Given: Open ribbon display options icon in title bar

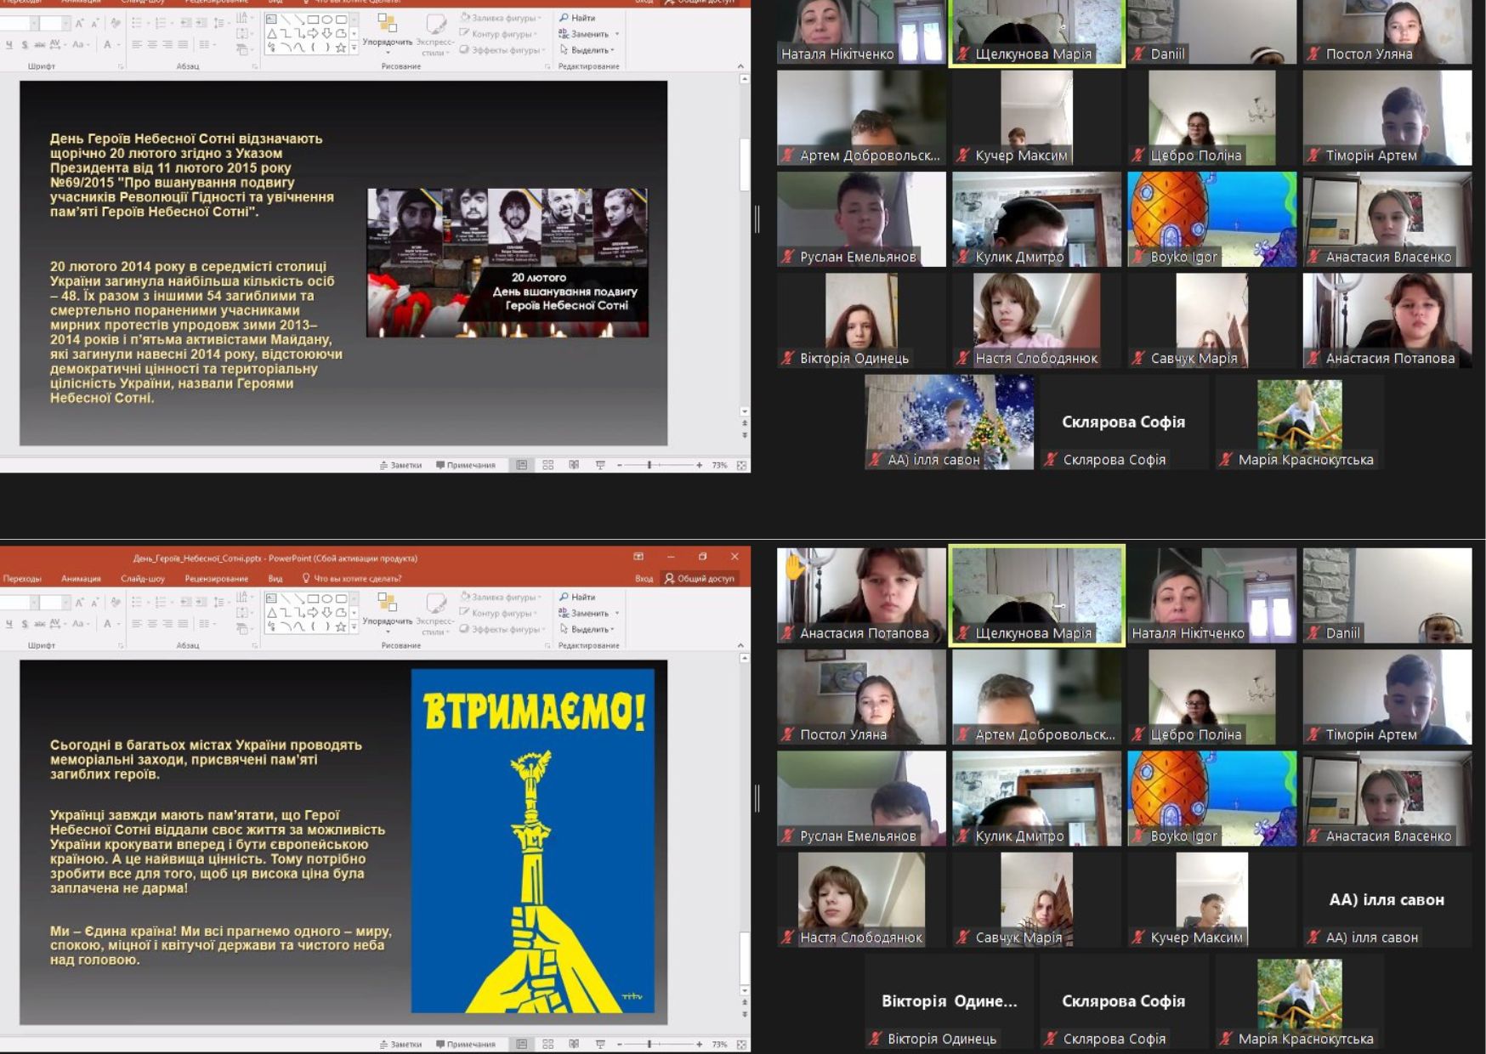Looking at the screenshot, I should pos(638,557).
